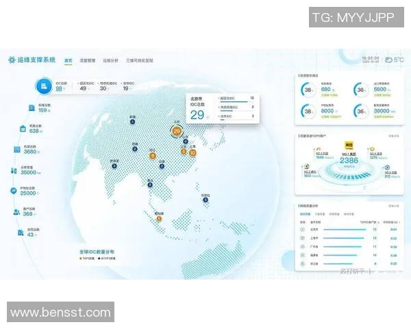Click the IP地址总数 icon
411x329 pixels.
tap(13, 192)
